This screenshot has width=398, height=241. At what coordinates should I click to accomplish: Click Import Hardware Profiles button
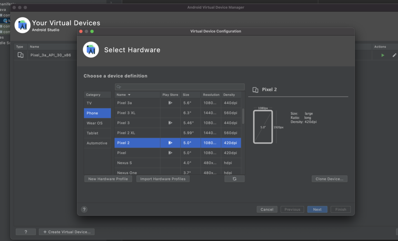(x=163, y=179)
